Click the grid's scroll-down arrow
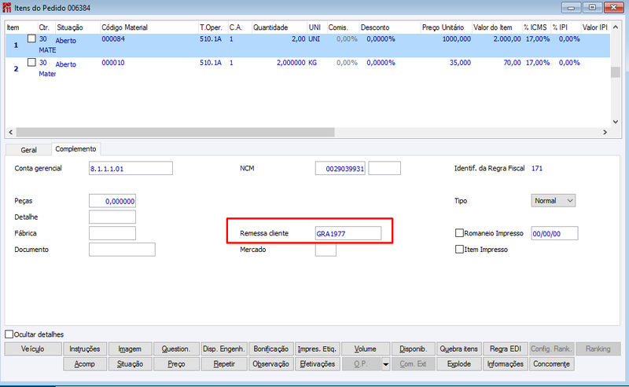629x387 pixels. pyautogui.click(x=616, y=122)
